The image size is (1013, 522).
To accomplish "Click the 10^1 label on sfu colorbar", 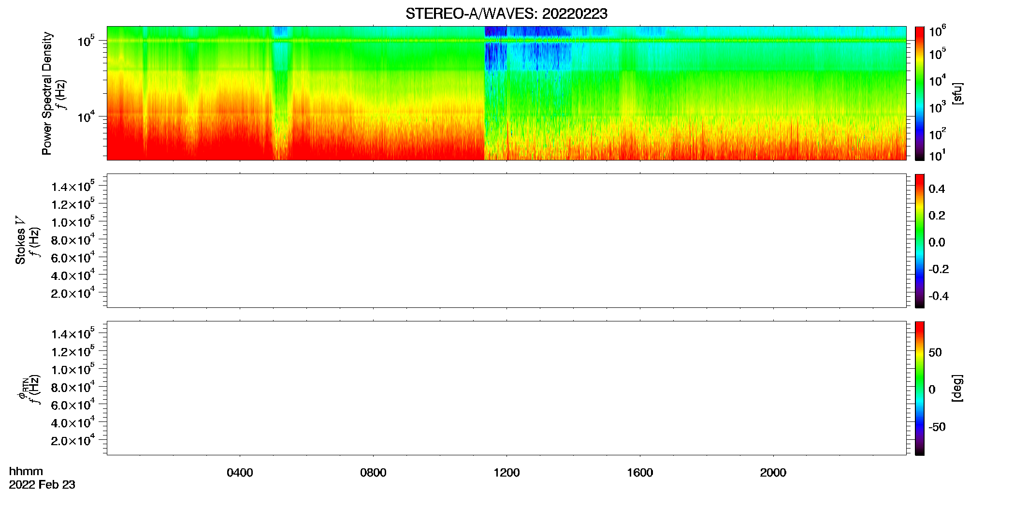I will click(x=937, y=155).
